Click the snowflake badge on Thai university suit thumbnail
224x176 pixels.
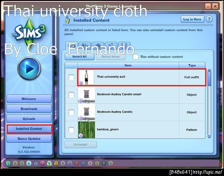click(81, 83)
